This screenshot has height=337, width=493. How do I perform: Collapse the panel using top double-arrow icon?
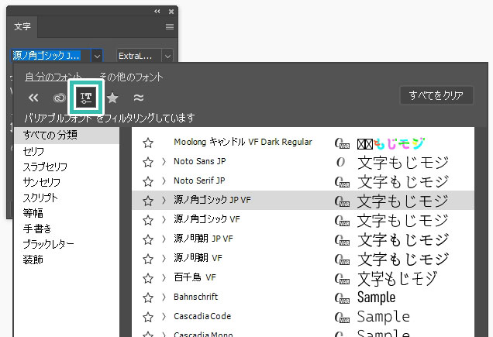157,11
